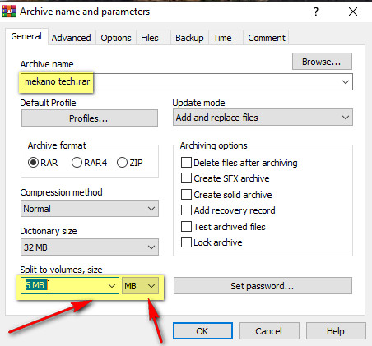Click the WinRAR icon in title bar
Screen dimensions: 372x346
(9, 12)
